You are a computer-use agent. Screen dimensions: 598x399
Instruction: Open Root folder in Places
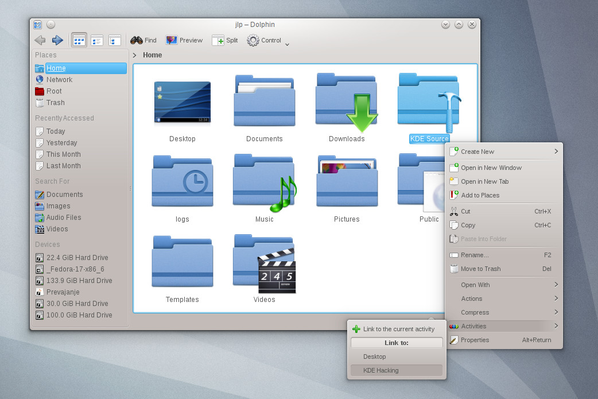coord(80,91)
